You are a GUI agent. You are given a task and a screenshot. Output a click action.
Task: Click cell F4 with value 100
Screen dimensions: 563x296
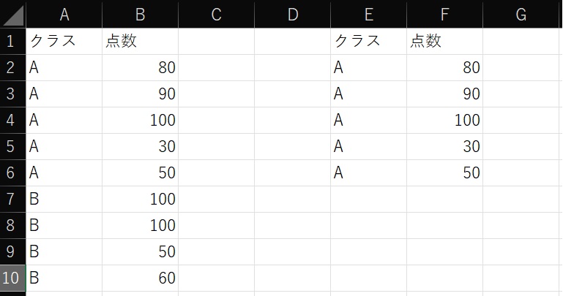pos(444,120)
